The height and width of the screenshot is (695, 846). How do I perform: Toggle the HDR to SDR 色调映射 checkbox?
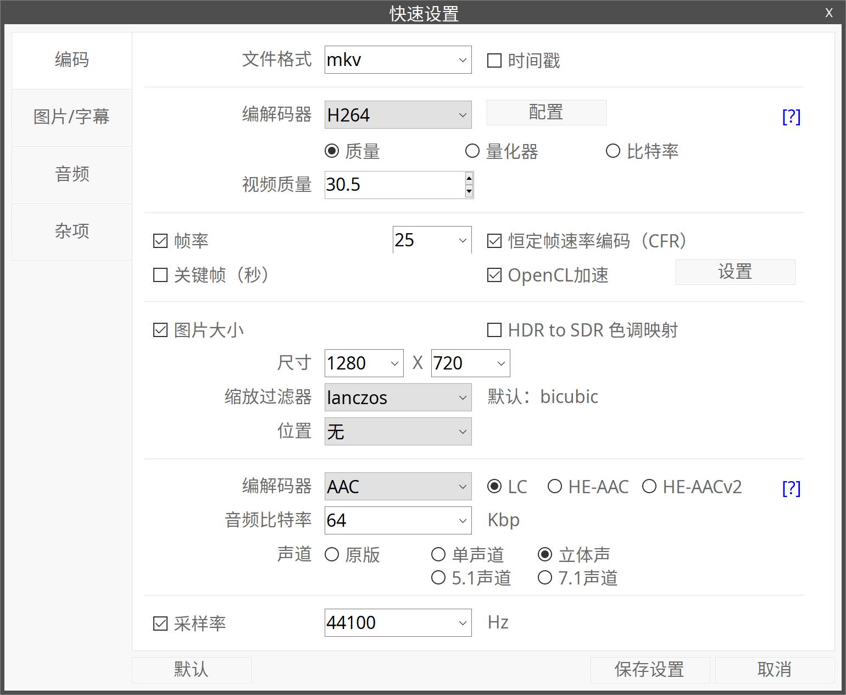[x=494, y=330]
